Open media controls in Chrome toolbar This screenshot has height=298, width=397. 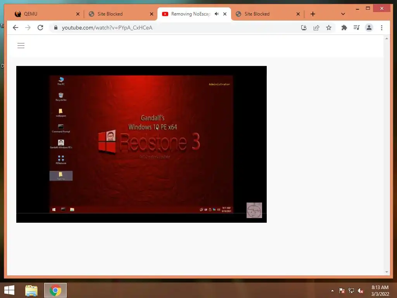(357, 28)
